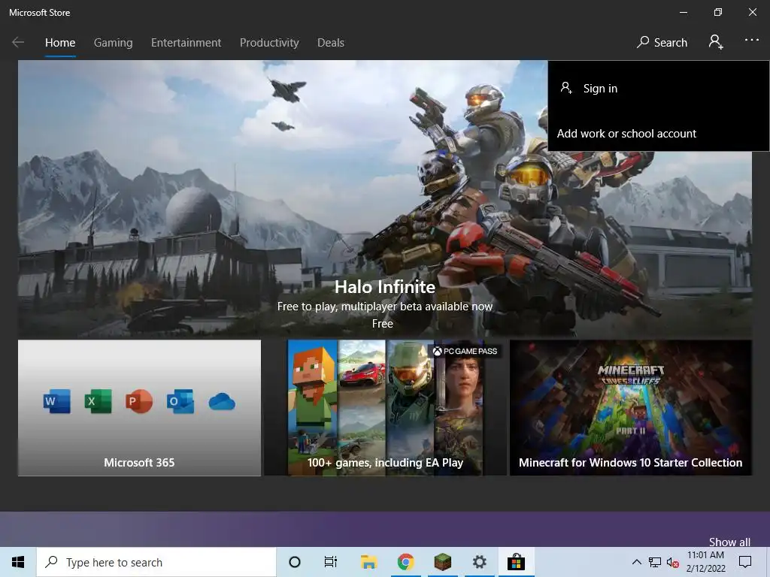Open the Deals tab
Screen dimensions: 770x577
click(x=331, y=43)
